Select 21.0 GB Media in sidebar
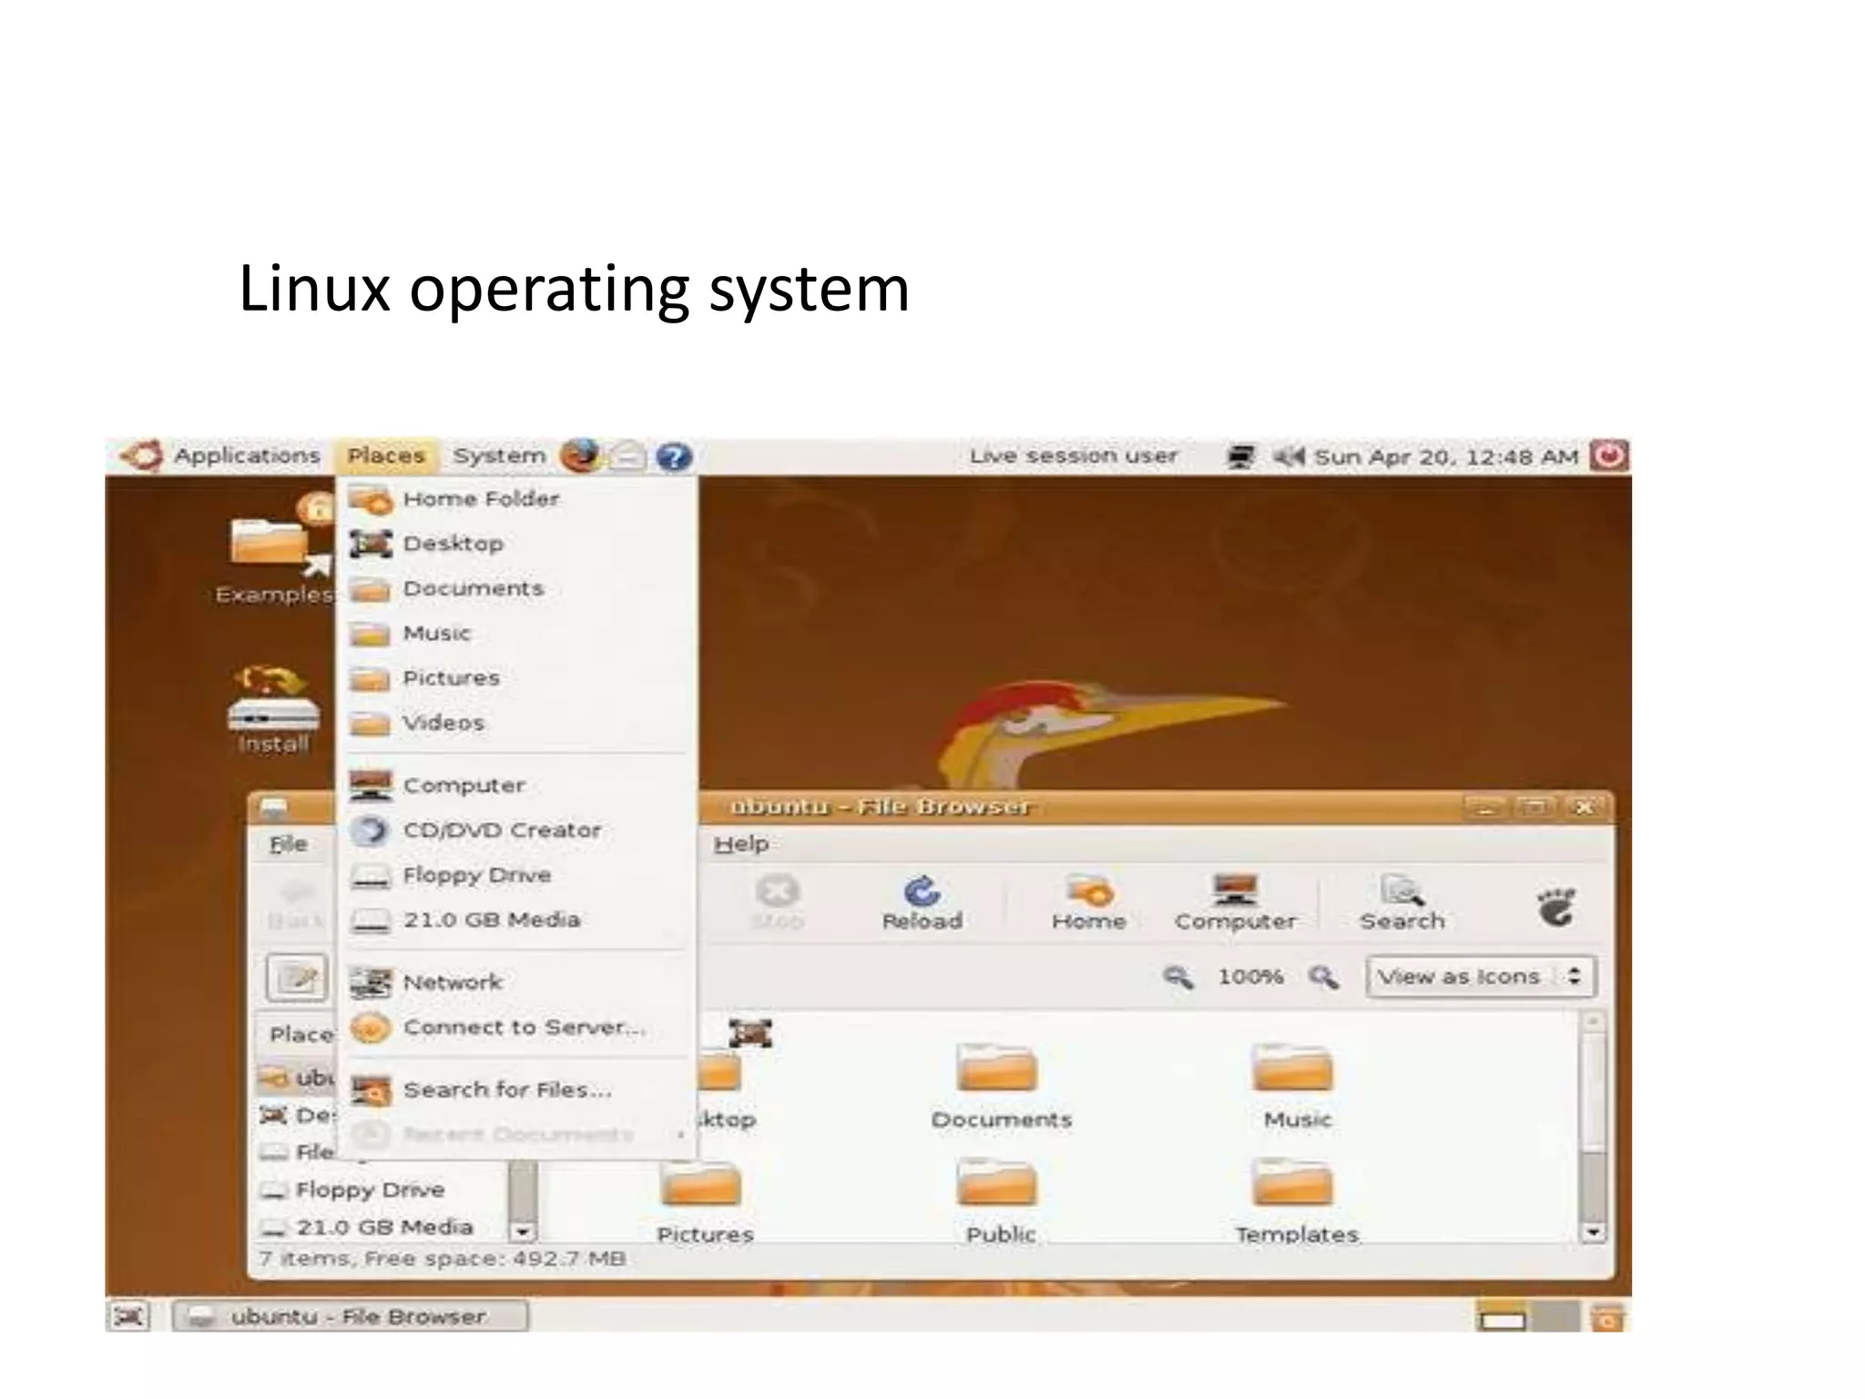 pos(370,1227)
